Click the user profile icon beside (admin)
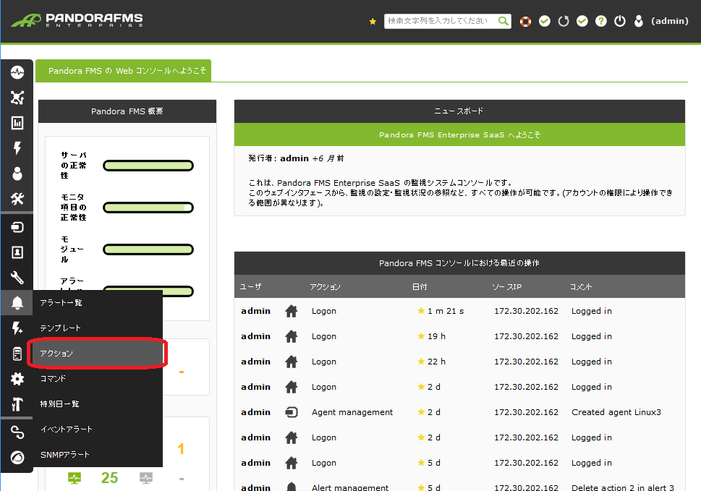701x491 pixels. (638, 21)
